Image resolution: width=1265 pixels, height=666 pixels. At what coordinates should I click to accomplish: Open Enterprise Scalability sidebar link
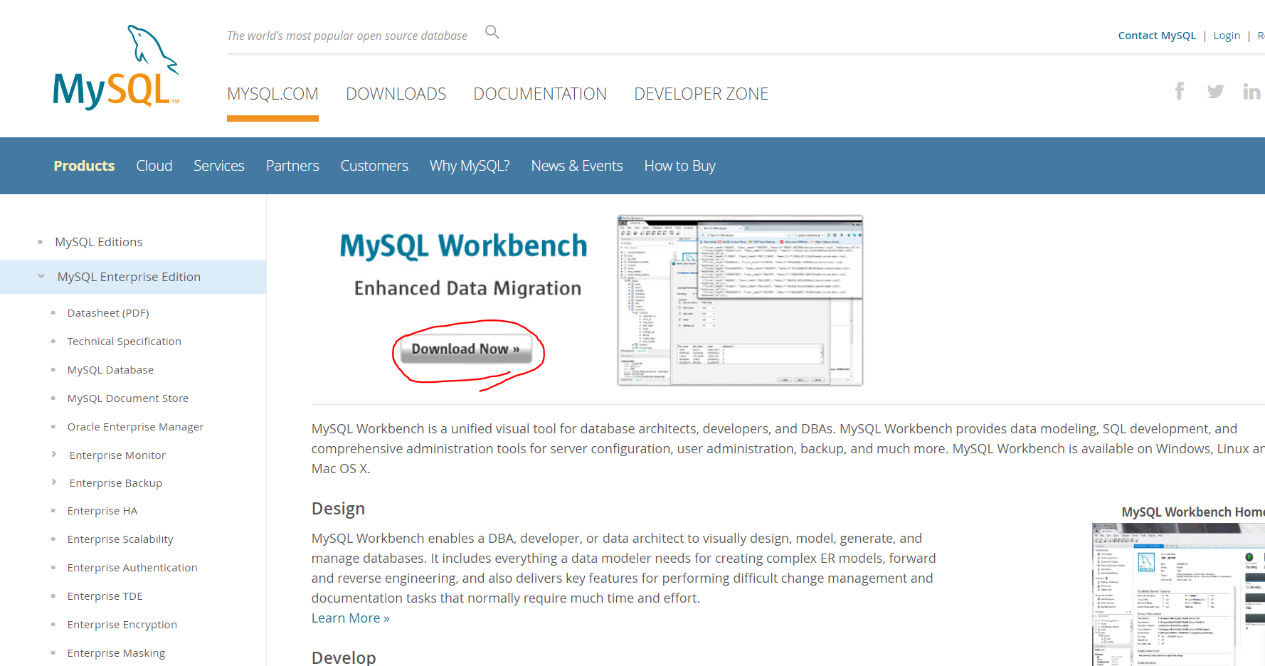120,539
